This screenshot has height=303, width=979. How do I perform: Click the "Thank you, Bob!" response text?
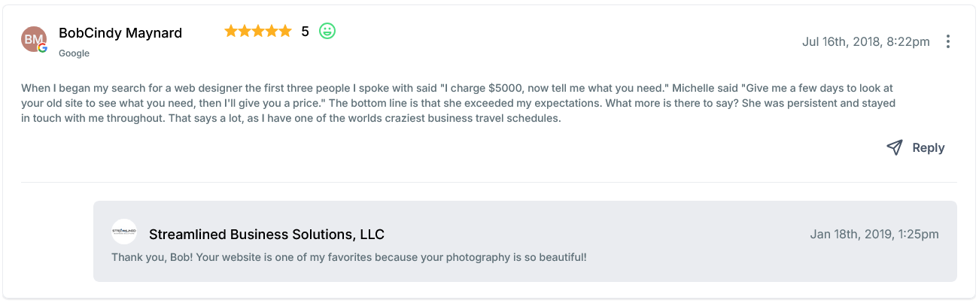click(x=348, y=257)
